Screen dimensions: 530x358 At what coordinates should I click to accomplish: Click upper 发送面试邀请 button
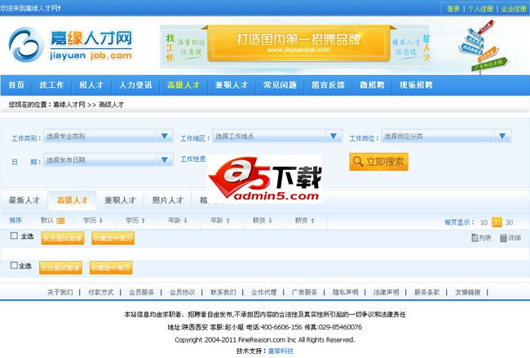tap(63, 238)
